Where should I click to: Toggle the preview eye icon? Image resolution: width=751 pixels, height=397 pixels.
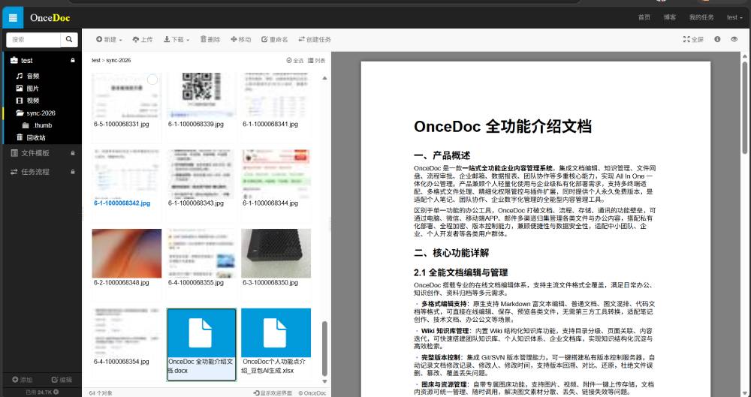point(734,39)
